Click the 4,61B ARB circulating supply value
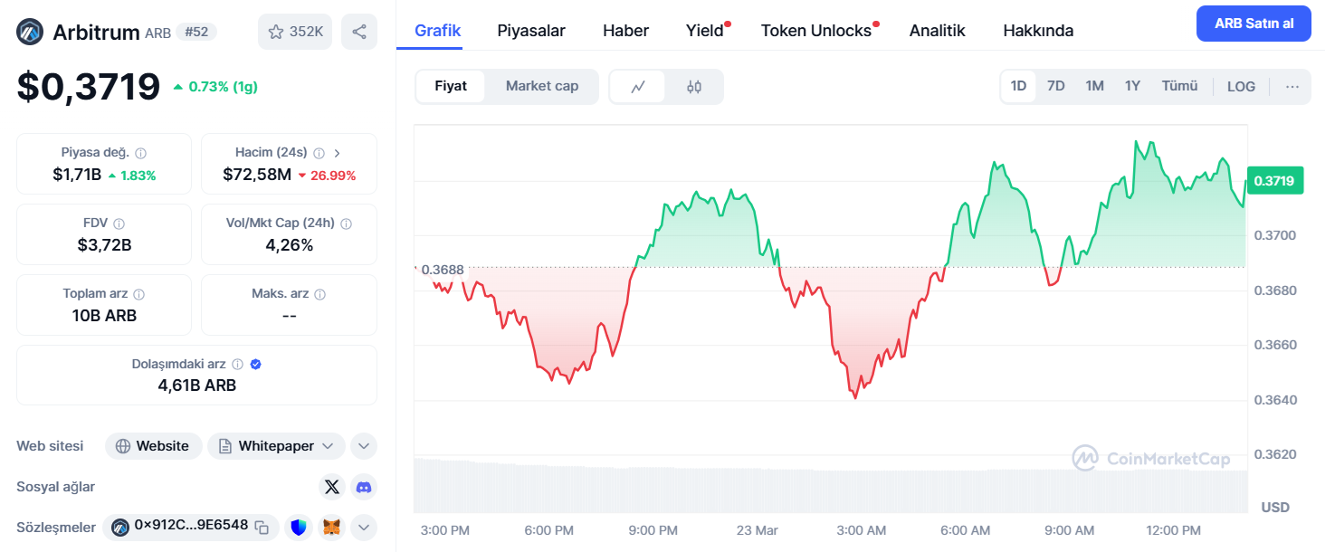 (196, 385)
